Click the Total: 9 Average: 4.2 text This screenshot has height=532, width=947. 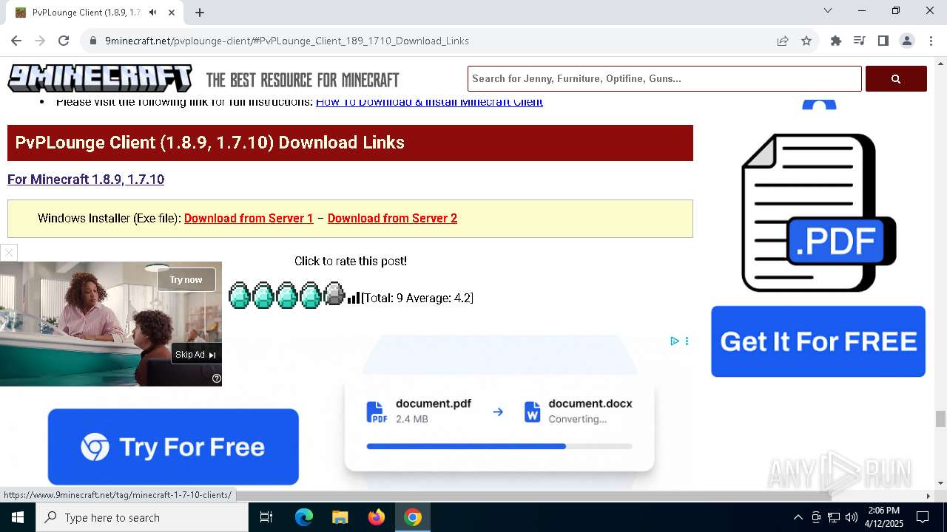pos(417,298)
